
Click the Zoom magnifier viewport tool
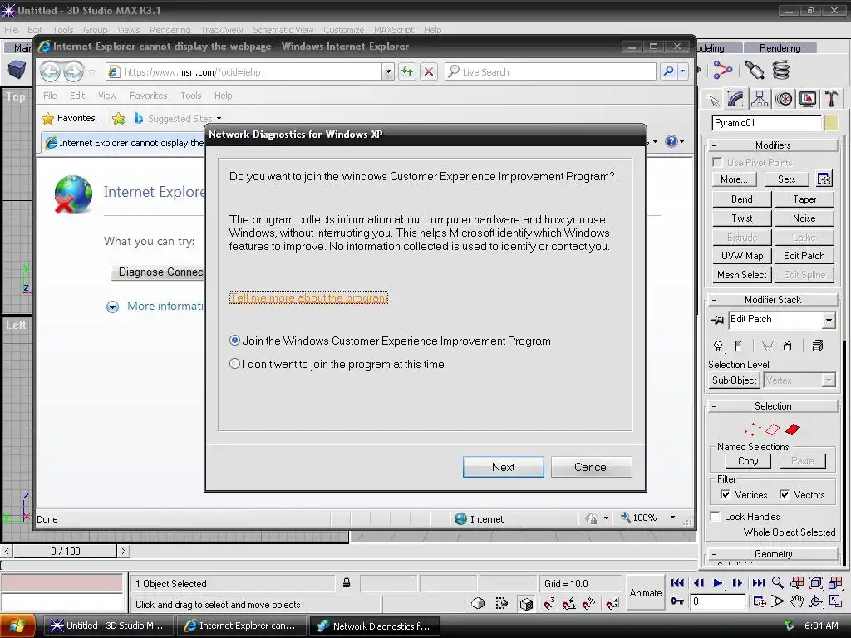click(778, 582)
